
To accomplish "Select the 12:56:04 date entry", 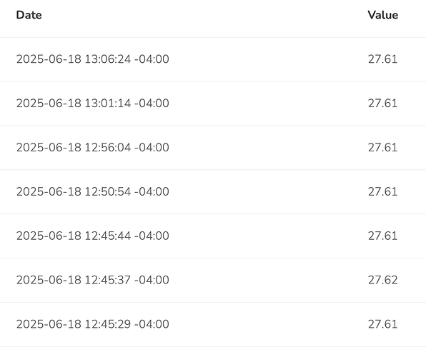I will (x=93, y=148).
